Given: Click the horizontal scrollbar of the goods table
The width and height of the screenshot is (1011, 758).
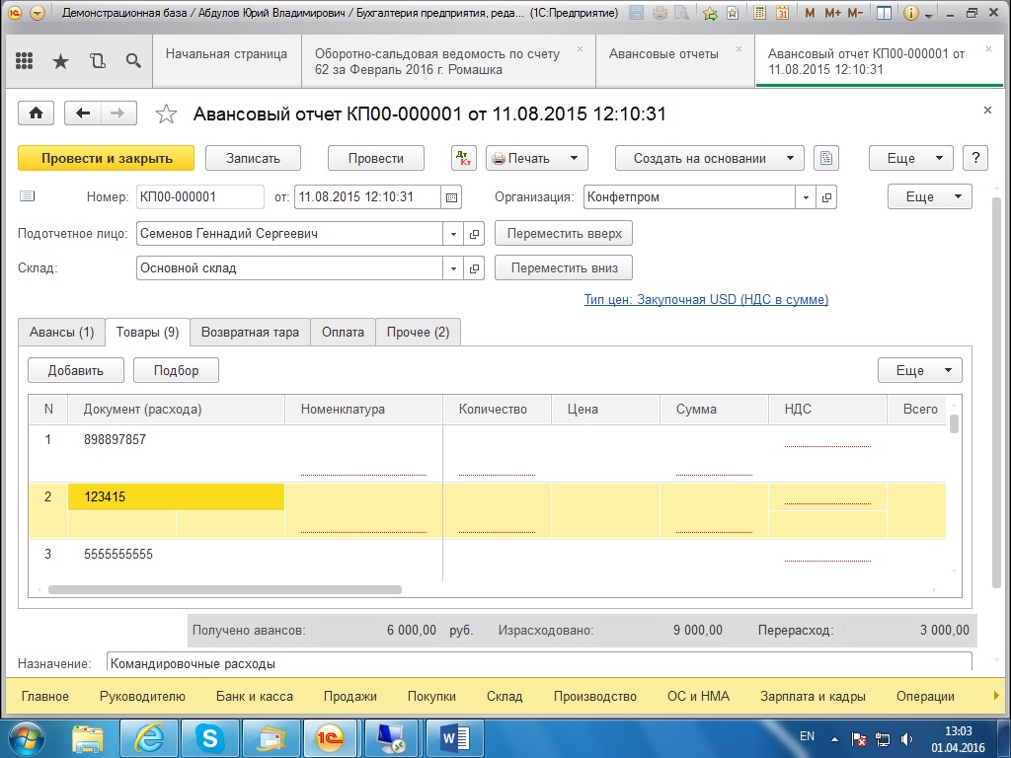Looking at the screenshot, I should click(224, 589).
